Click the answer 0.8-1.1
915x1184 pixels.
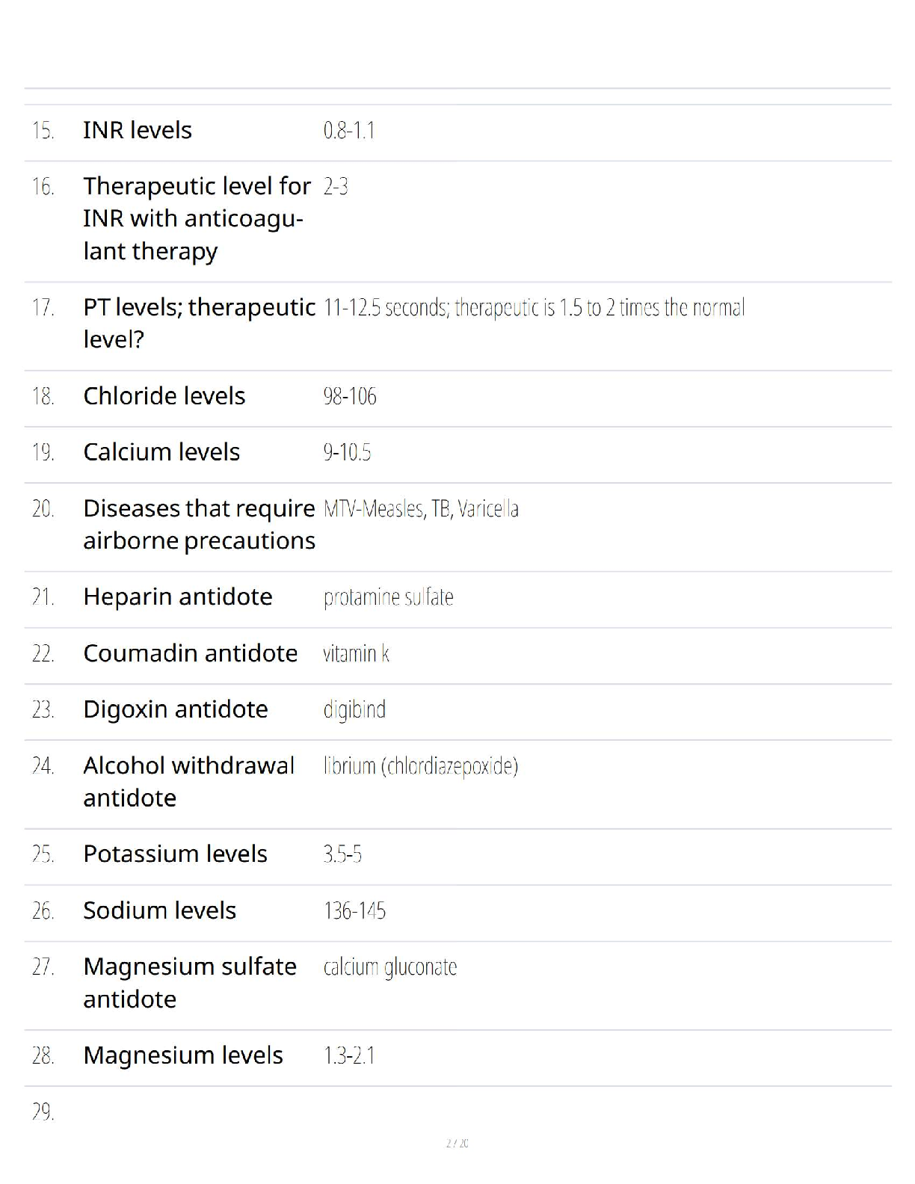click(x=349, y=131)
